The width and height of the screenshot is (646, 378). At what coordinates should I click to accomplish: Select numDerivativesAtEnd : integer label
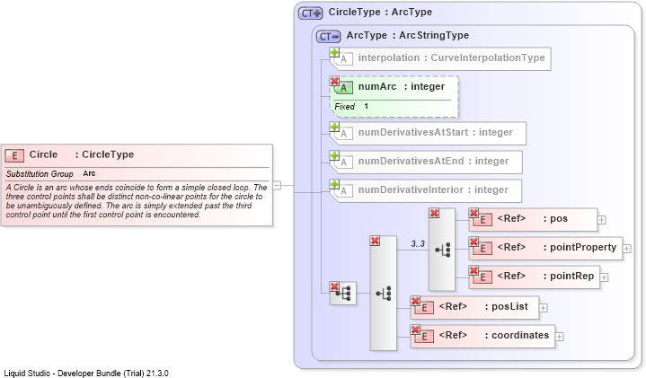[433, 161]
